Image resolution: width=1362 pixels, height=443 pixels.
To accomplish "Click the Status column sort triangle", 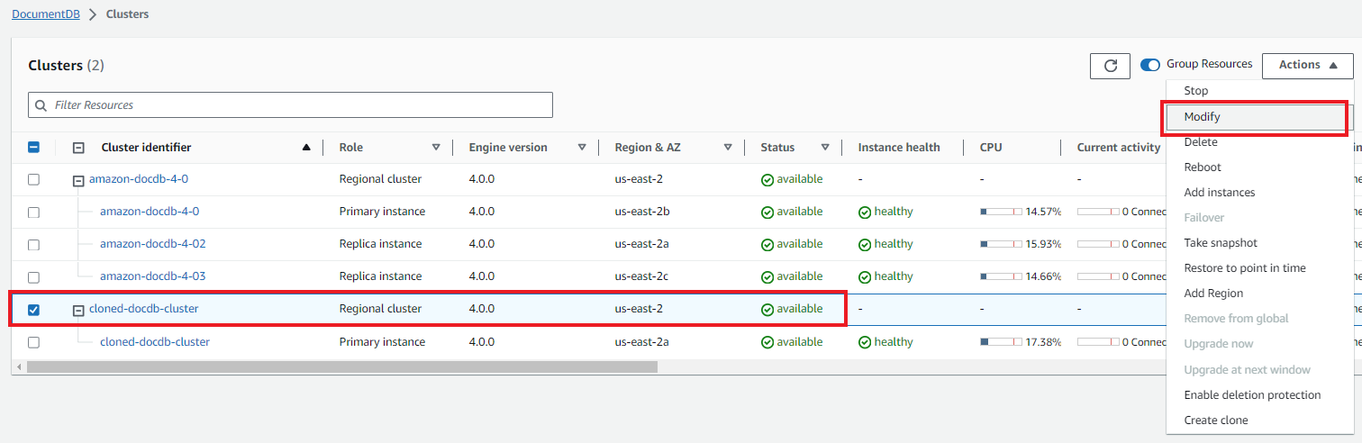I will [825, 148].
